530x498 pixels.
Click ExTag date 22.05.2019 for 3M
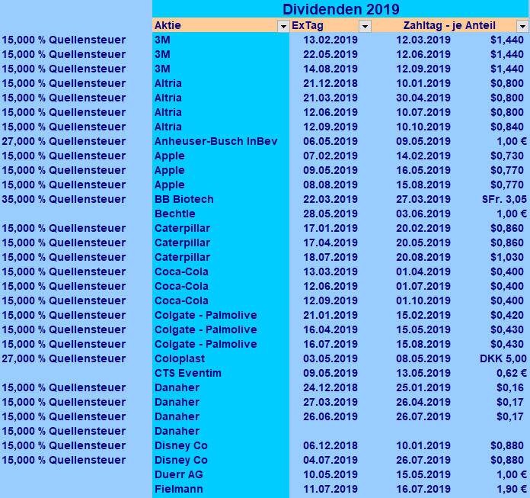point(330,54)
